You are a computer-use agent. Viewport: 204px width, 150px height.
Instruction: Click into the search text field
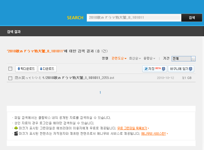[x=134, y=18]
